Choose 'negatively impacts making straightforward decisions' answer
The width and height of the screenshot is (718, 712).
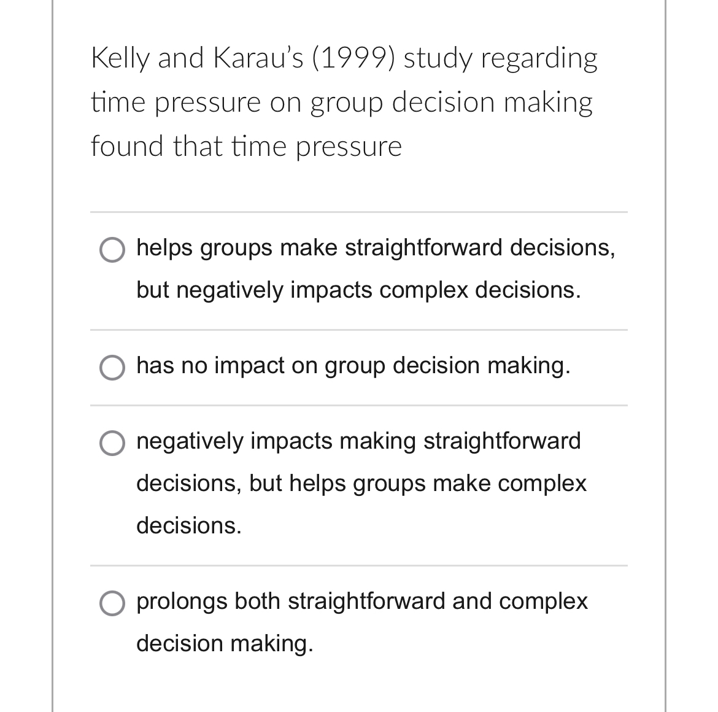[358, 442]
